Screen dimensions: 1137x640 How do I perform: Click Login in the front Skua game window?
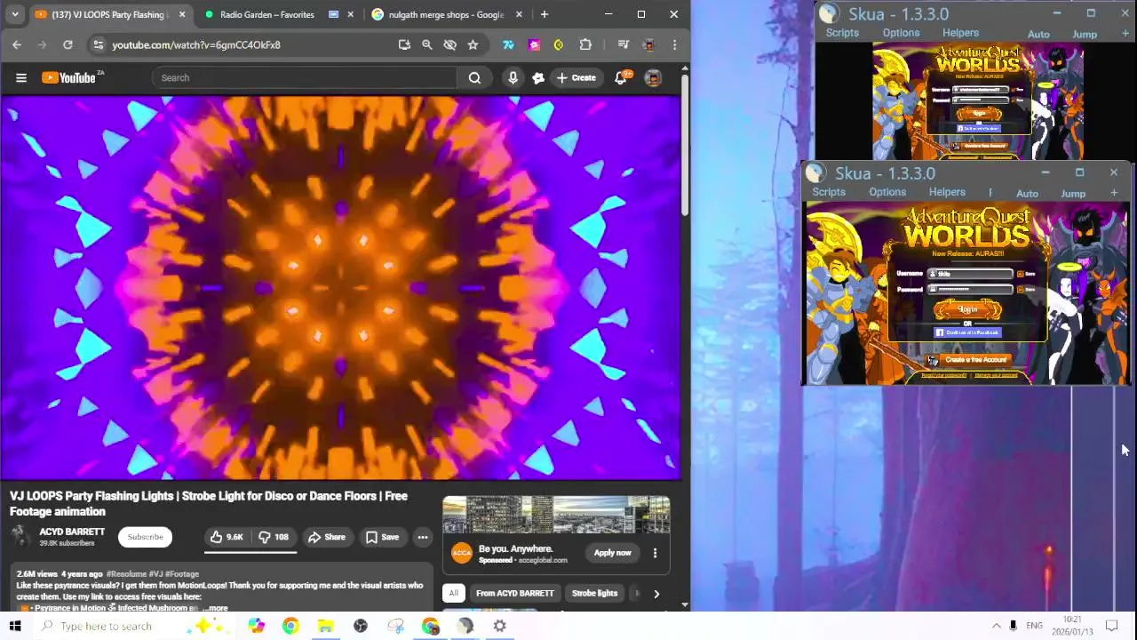pyautogui.click(x=967, y=309)
